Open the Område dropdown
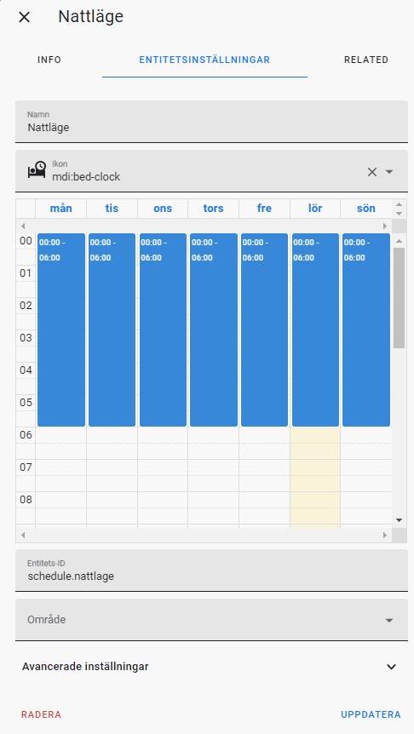The image size is (414, 734). (x=211, y=620)
